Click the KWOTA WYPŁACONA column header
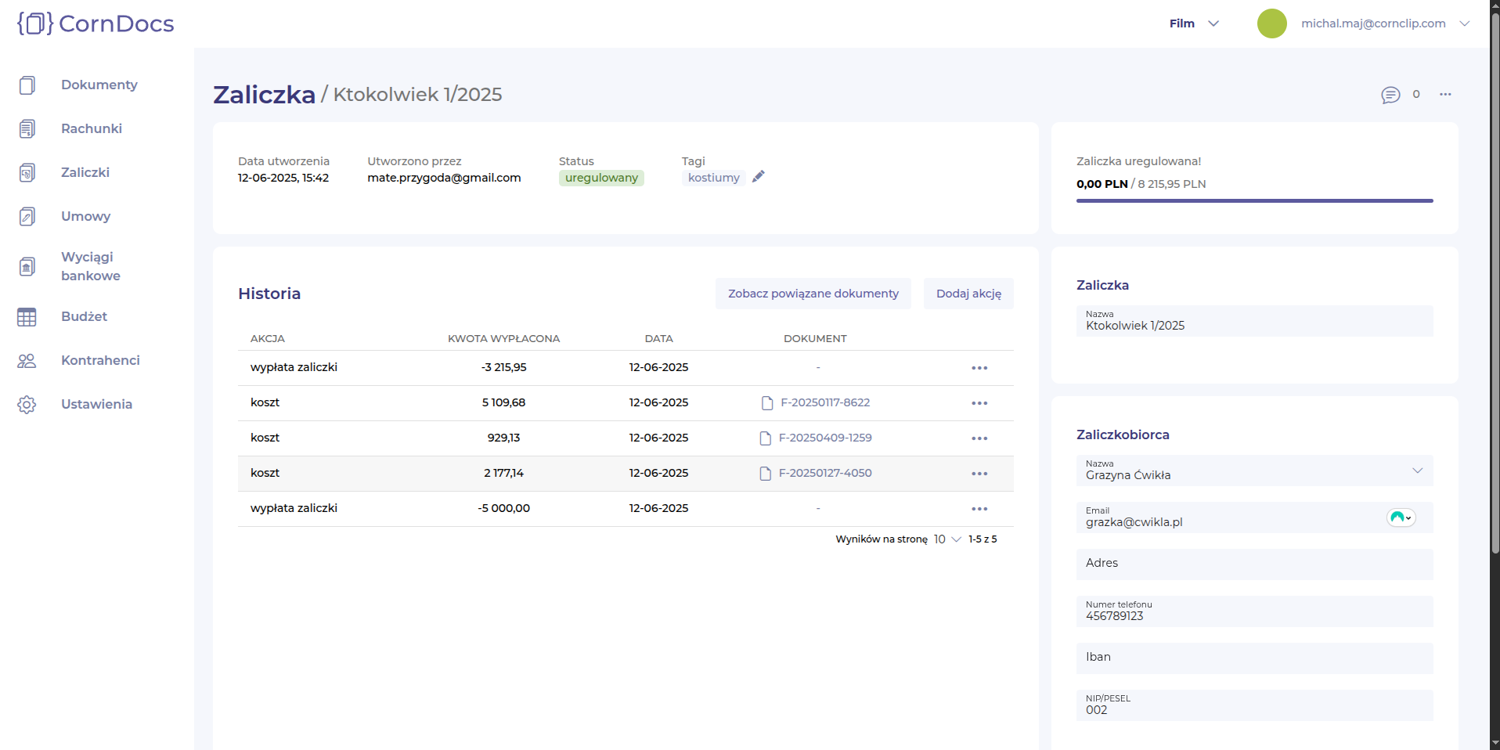 (x=503, y=339)
